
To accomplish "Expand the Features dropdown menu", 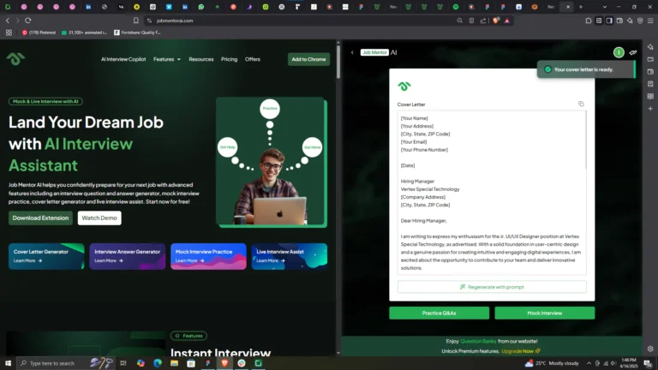I will coord(166,59).
